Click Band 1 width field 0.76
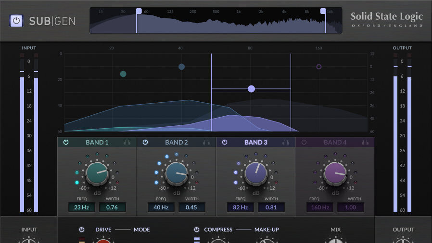 [x=112, y=207]
